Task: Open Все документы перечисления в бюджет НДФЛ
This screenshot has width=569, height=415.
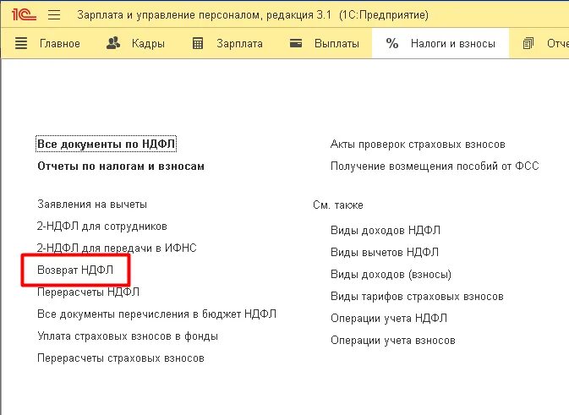Action: point(156,314)
